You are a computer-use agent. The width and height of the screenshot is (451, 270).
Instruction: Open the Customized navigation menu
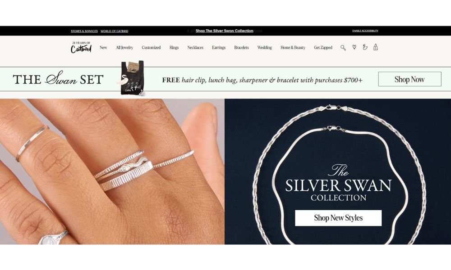[x=151, y=48]
